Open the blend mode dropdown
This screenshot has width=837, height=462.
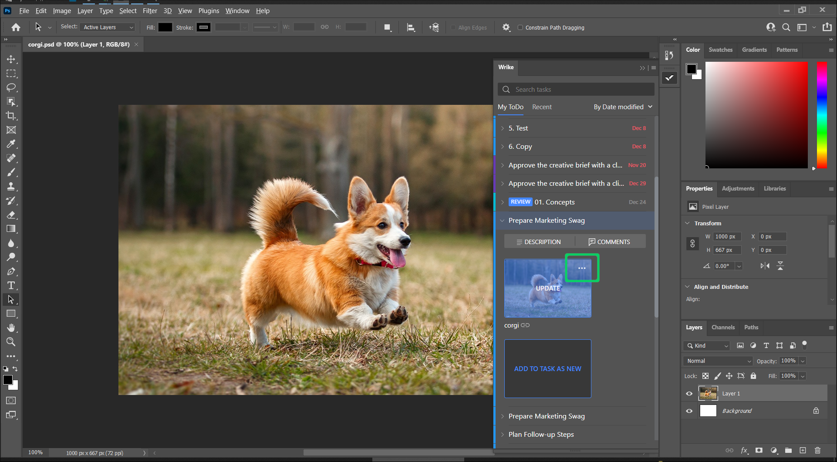point(717,361)
